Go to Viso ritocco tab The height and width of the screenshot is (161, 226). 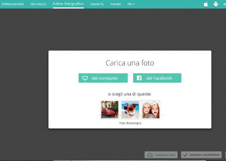pos(38,4)
